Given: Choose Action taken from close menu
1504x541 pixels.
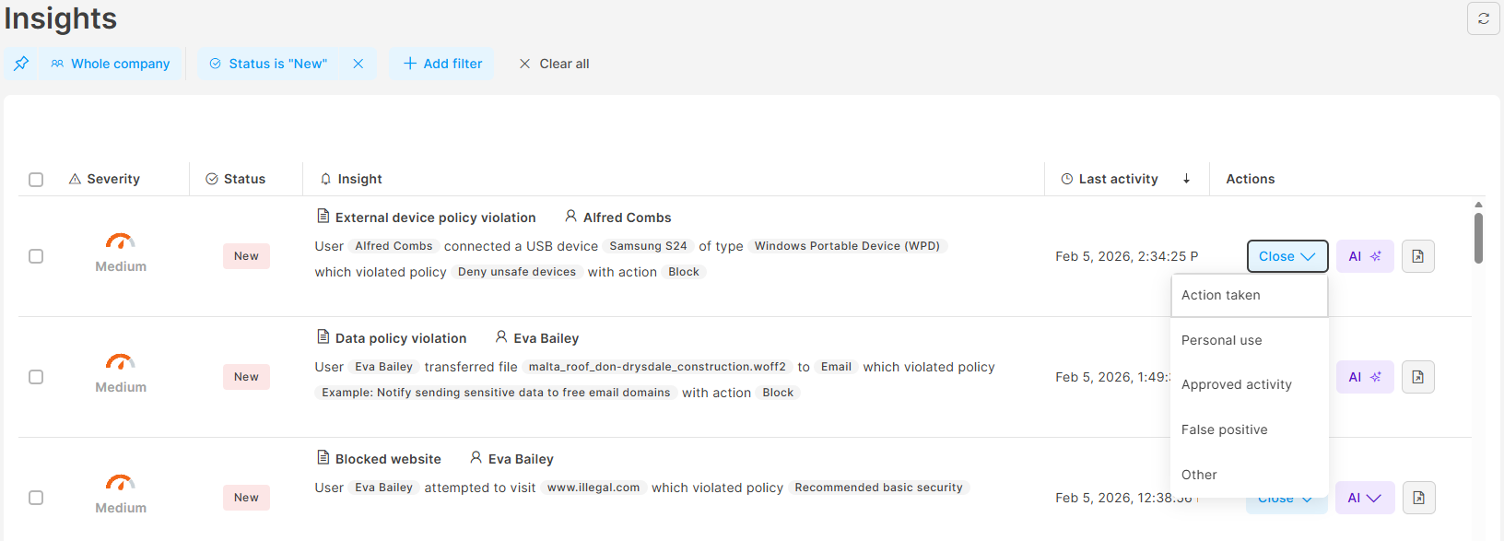Looking at the screenshot, I should [x=1221, y=295].
